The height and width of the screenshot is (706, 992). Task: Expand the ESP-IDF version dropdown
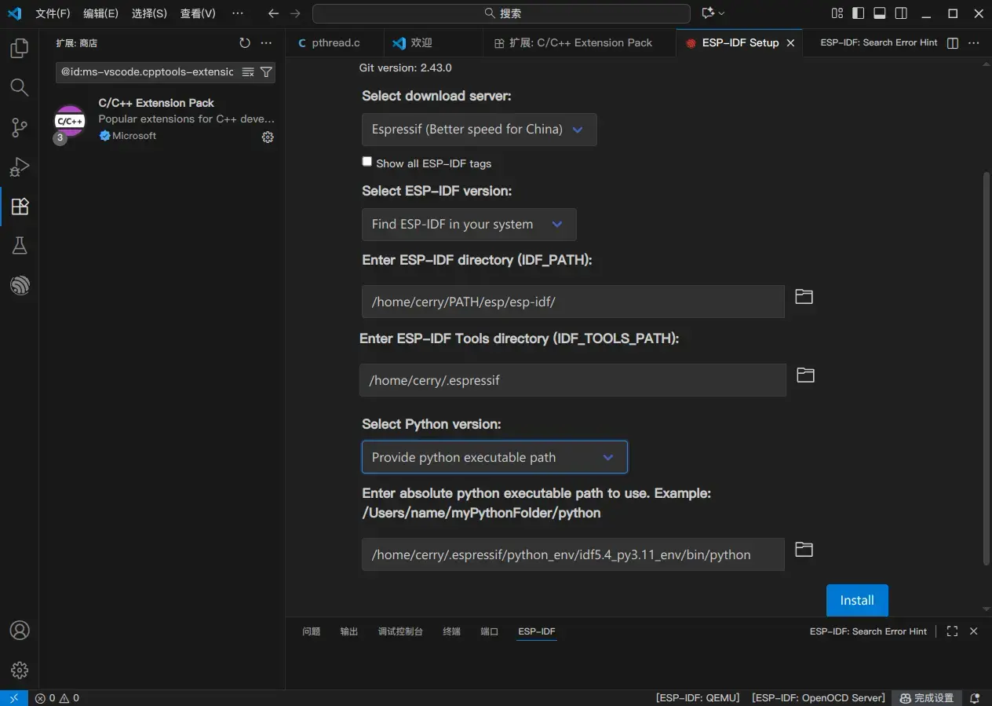(469, 225)
